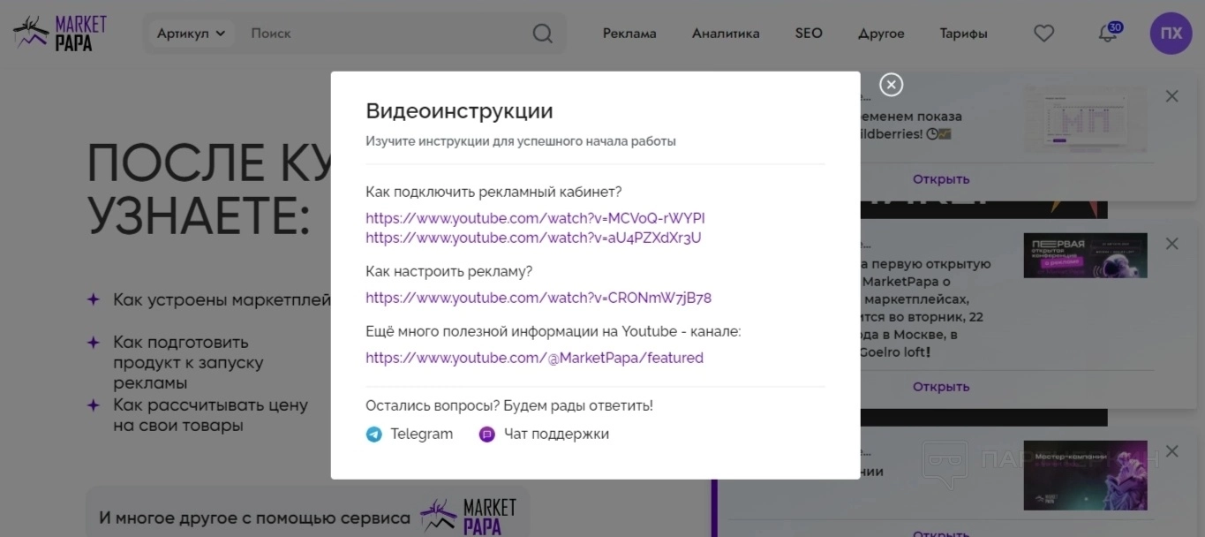Open the Telegram text link

tap(422, 434)
